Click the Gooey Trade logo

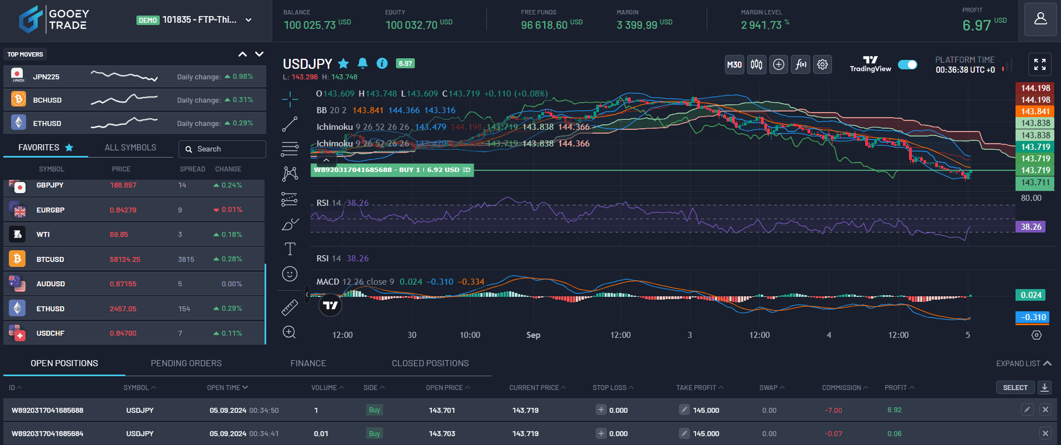pyautogui.click(x=54, y=19)
